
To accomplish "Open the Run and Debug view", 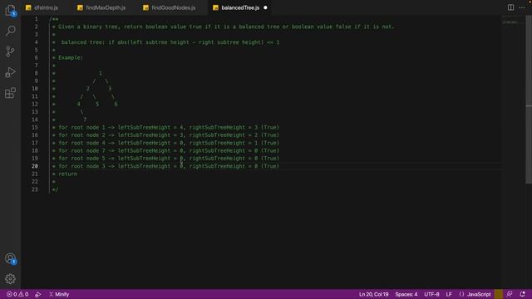I will 10,72.
